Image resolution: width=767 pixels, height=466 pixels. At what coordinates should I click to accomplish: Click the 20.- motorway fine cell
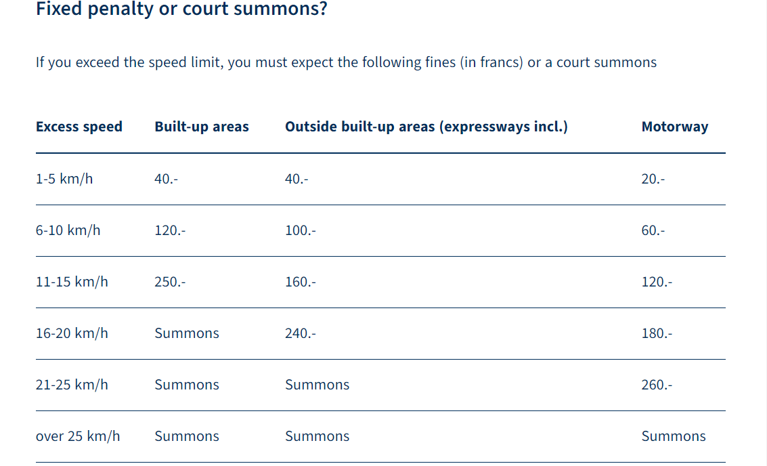tap(653, 179)
